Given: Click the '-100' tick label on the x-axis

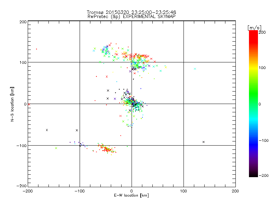Looking at the screenshot, I should pyautogui.click(x=80, y=191).
